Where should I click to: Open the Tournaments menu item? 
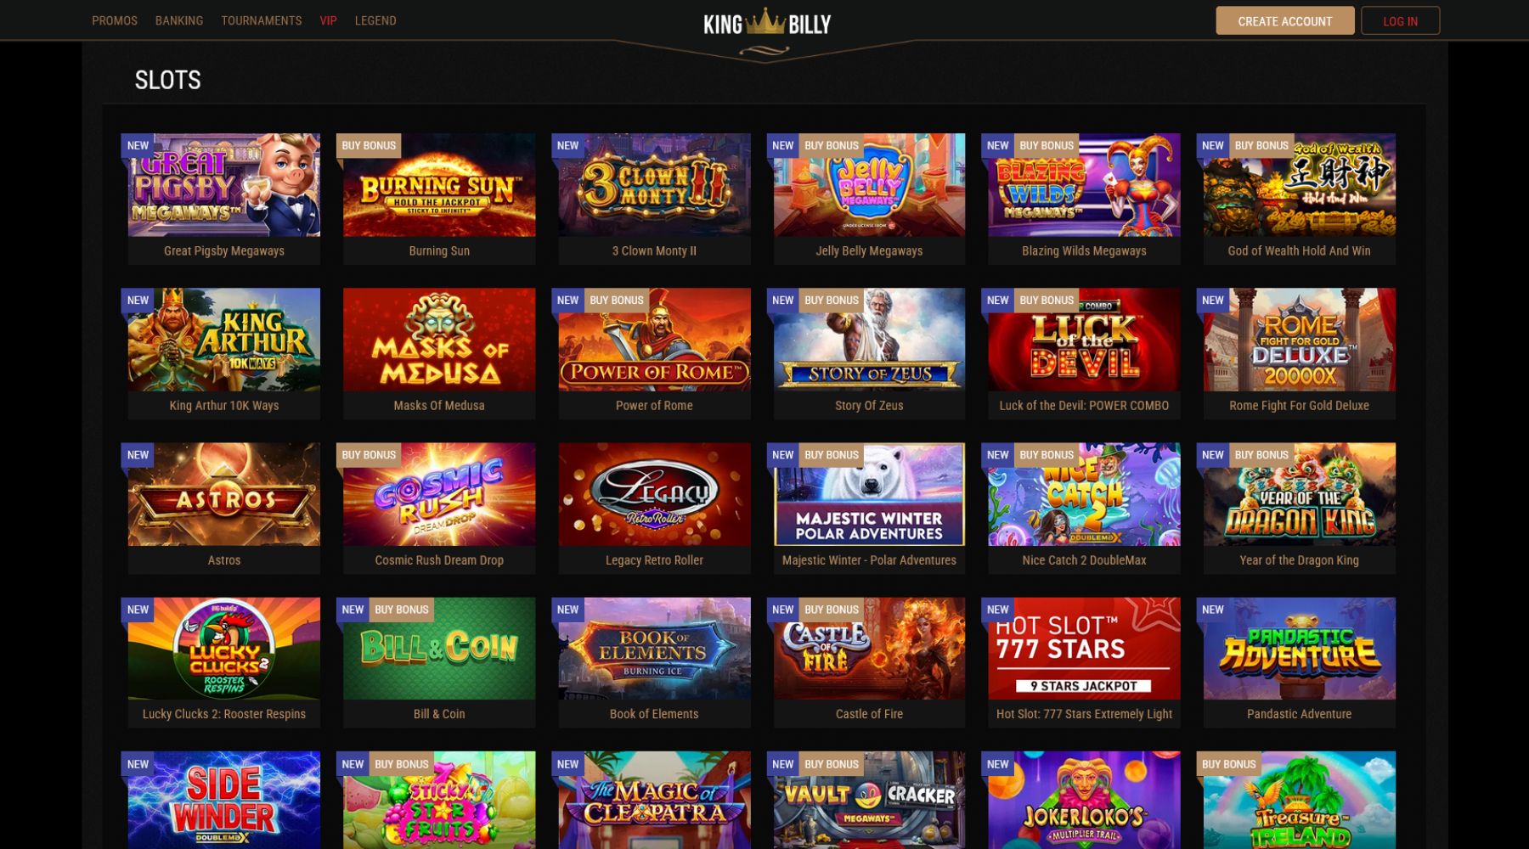[x=262, y=20]
